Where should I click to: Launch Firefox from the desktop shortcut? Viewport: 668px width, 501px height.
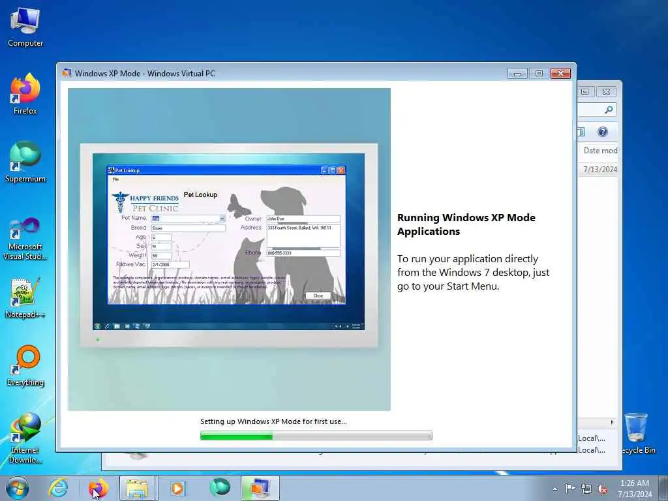(x=25, y=94)
